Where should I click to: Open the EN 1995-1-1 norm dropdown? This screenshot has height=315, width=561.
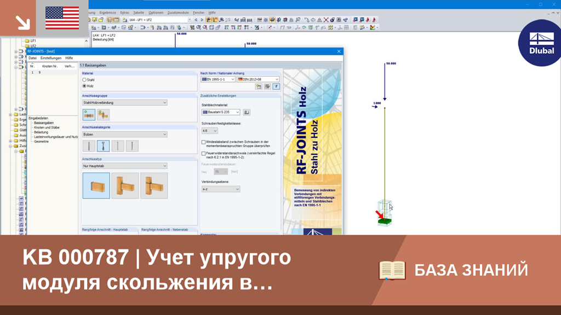coord(218,79)
